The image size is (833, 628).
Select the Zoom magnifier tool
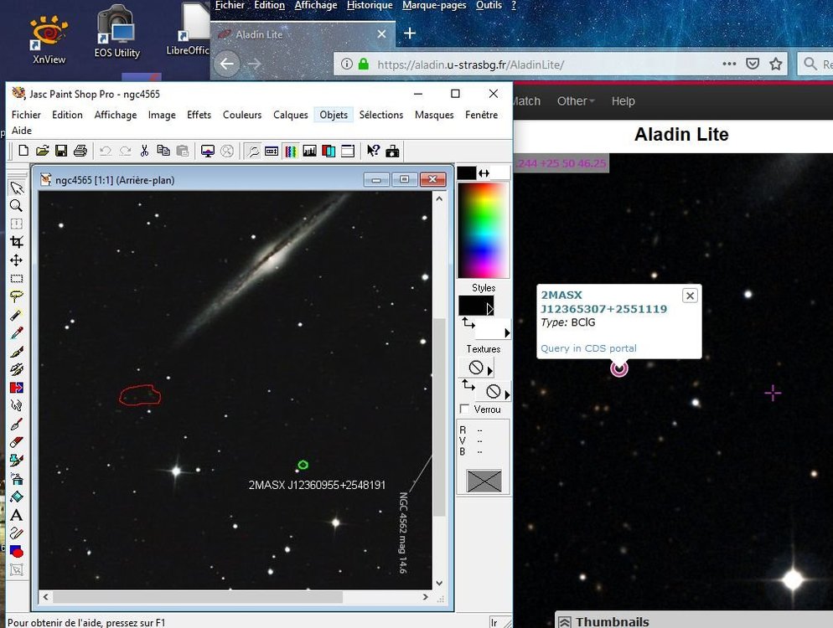pos(17,206)
